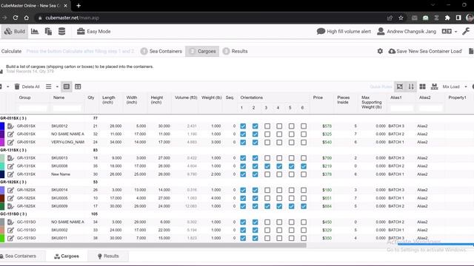
Task: Enable orientation 5 for New Name
Action: (x=291, y=174)
